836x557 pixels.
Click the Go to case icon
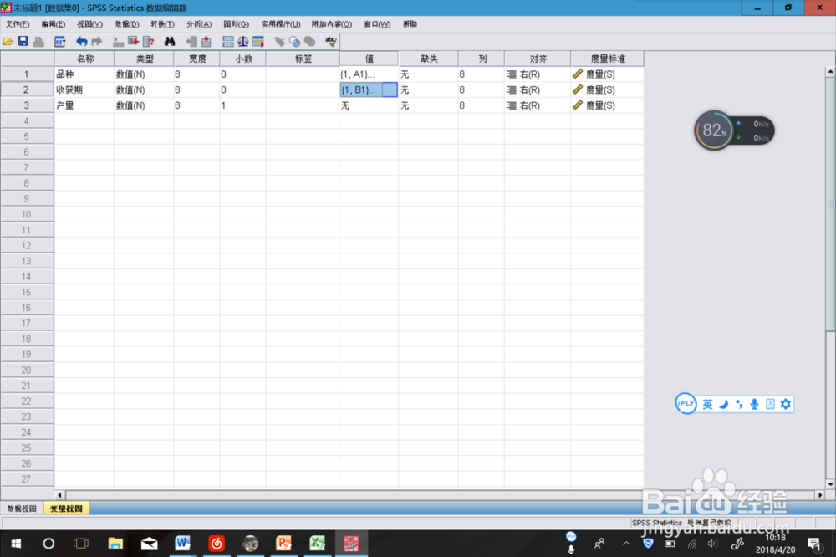(119, 42)
